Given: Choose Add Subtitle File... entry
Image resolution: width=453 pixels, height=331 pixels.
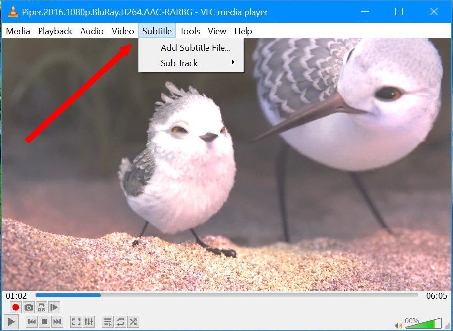Looking at the screenshot, I should click(x=191, y=47).
